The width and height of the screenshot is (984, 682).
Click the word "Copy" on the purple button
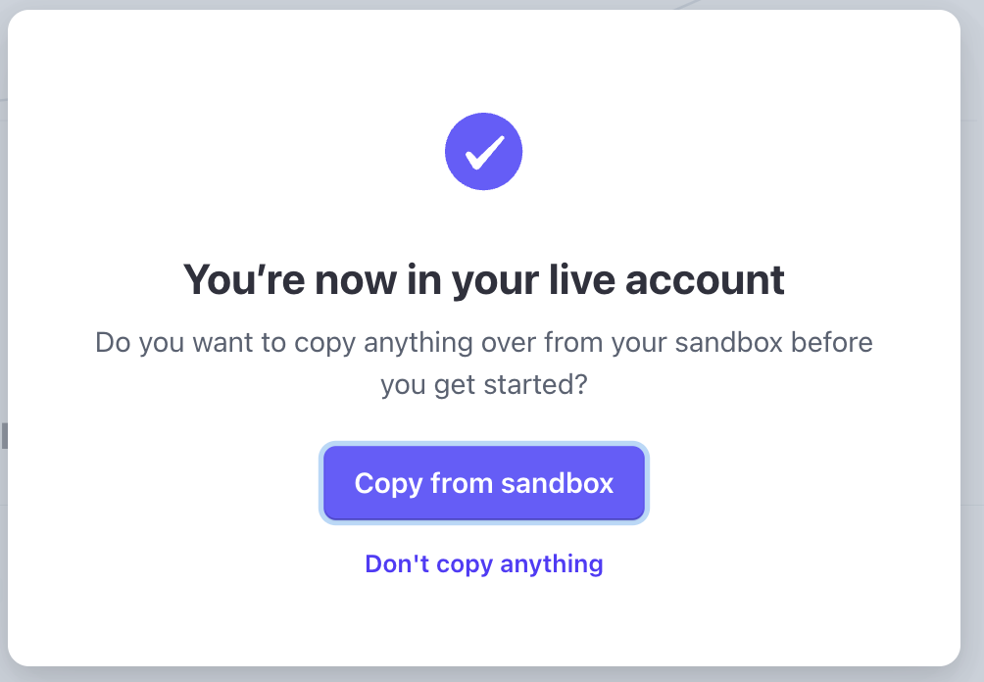388,483
